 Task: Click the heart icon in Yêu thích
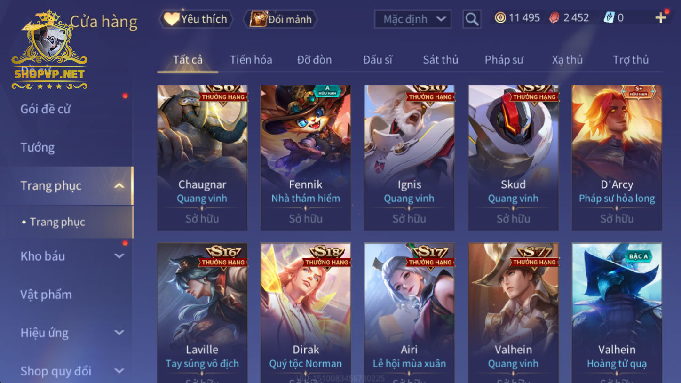tap(171, 19)
